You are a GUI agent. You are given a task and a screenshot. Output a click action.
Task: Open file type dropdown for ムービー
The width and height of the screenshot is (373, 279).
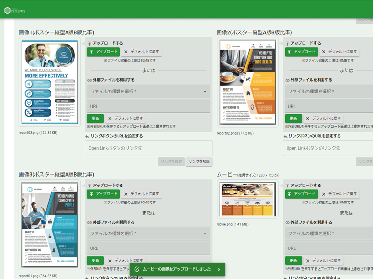tap(329, 233)
